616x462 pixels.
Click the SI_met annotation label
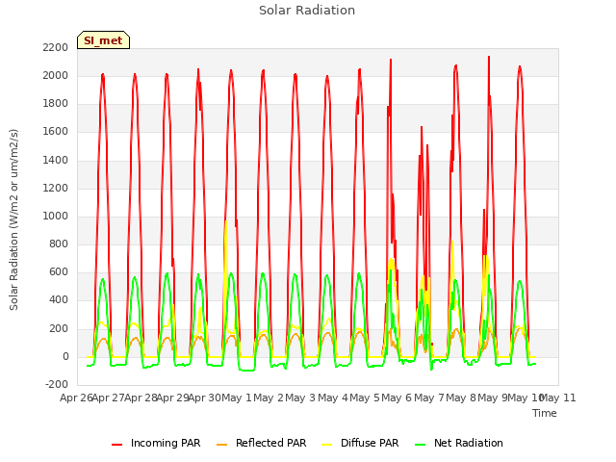(103, 40)
